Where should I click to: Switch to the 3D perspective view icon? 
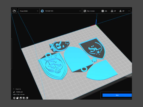(x=14, y=98)
